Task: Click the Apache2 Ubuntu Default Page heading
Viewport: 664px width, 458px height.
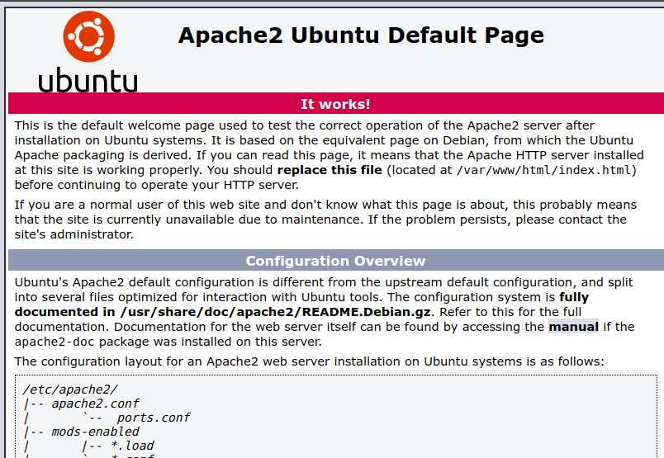Action: (x=361, y=35)
